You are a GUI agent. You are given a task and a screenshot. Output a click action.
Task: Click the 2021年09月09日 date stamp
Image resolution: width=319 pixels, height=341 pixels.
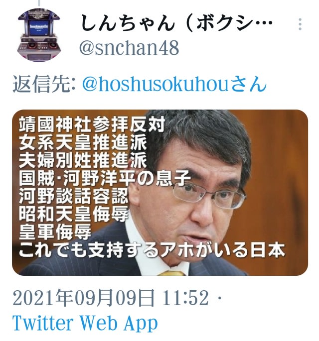[84, 298]
